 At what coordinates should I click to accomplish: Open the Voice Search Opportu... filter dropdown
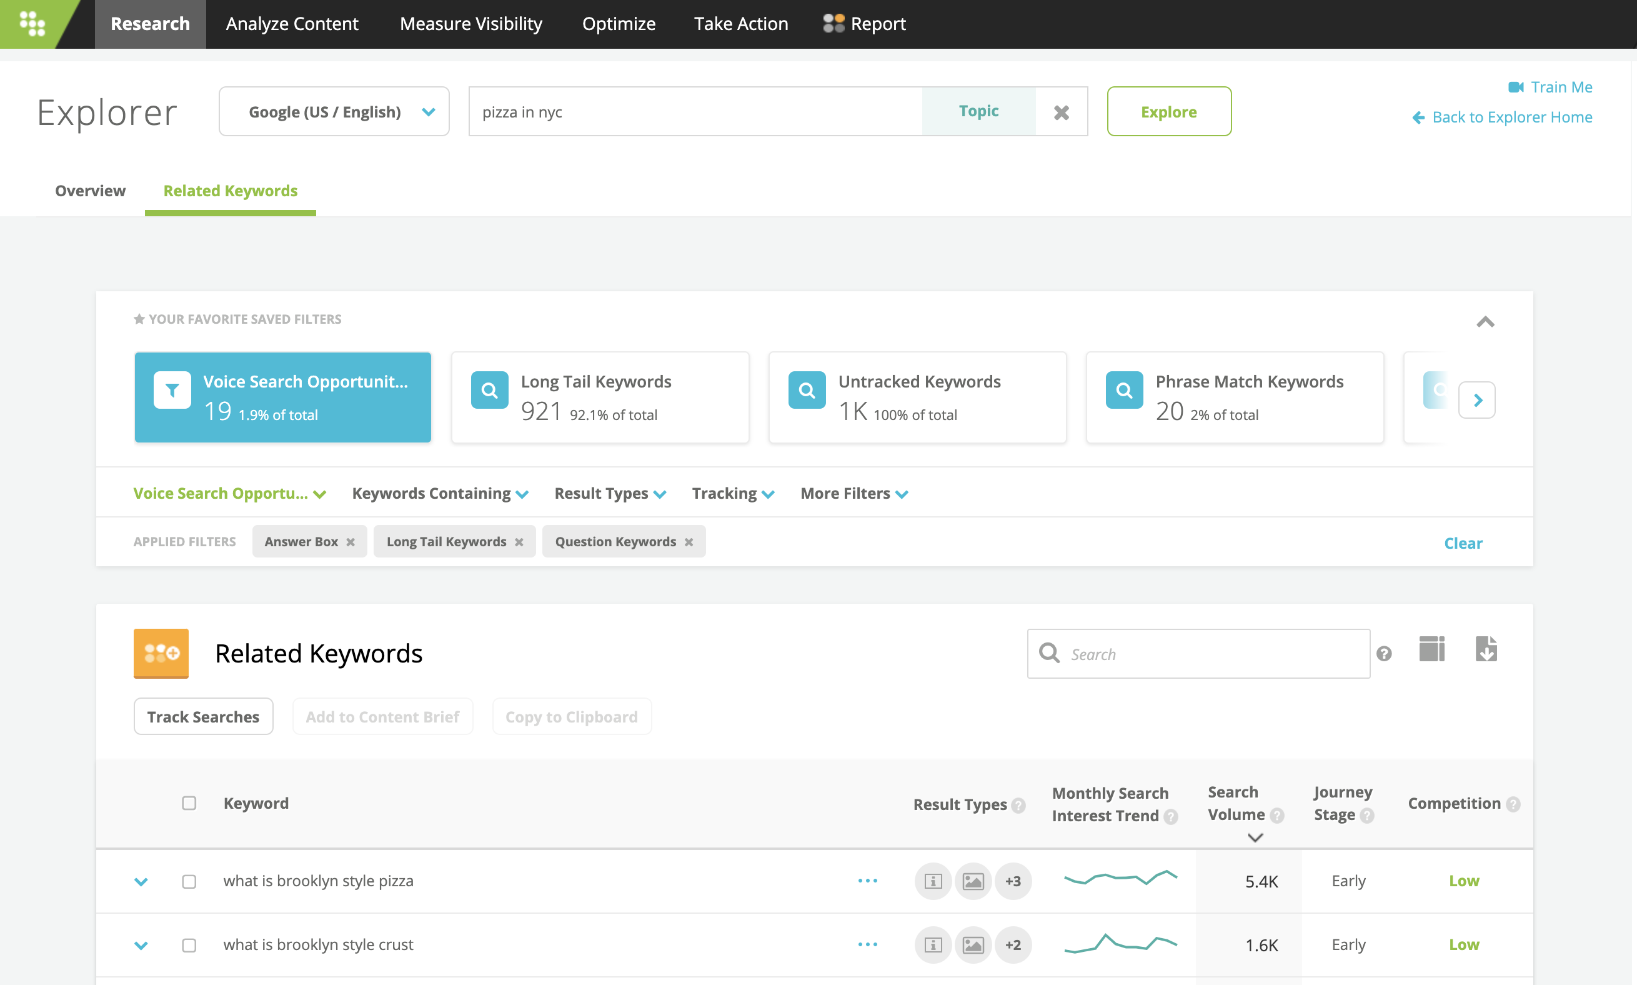pos(229,493)
